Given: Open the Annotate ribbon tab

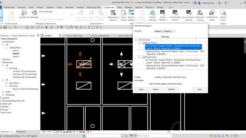Looking at the screenshot, I should coord(69,7).
